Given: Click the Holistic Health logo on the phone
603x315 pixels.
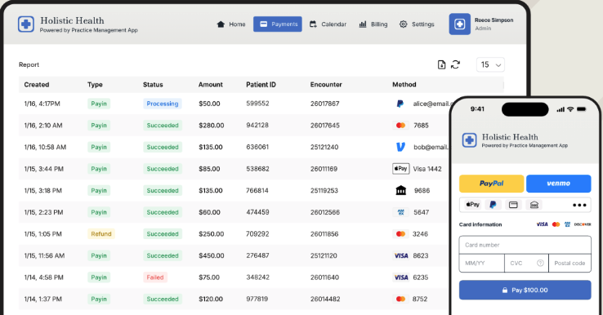Looking at the screenshot, I should pyautogui.click(x=469, y=140).
